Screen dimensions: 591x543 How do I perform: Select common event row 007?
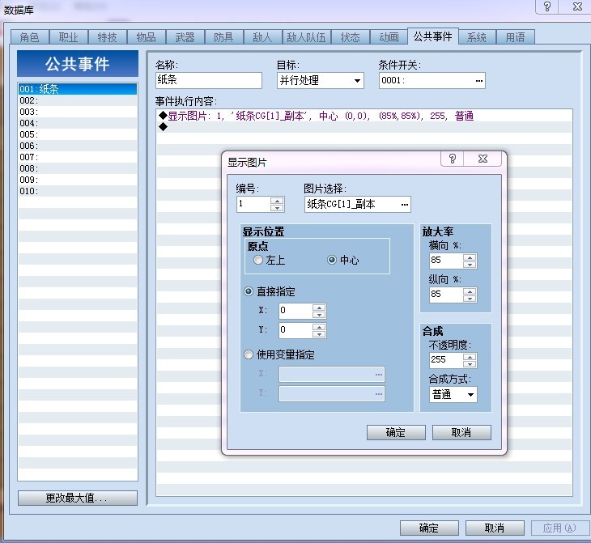(x=77, y=157)
